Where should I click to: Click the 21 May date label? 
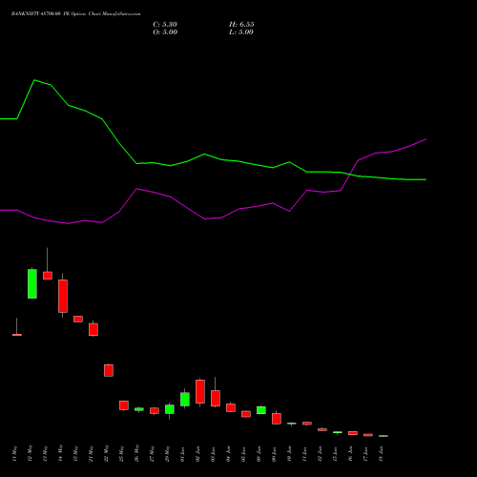(92, 454)
